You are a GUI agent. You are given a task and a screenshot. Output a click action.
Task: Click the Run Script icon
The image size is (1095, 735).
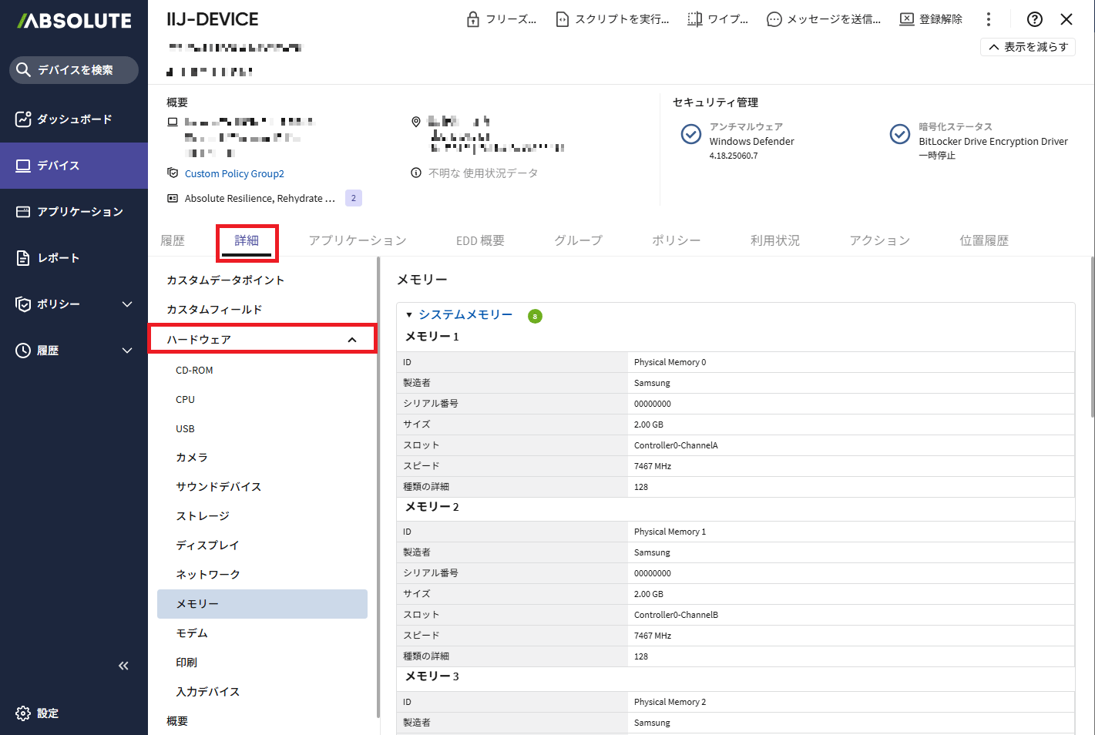[x=563, y=19]
